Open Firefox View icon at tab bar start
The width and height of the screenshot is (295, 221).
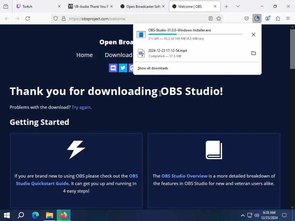click(6, 6)
